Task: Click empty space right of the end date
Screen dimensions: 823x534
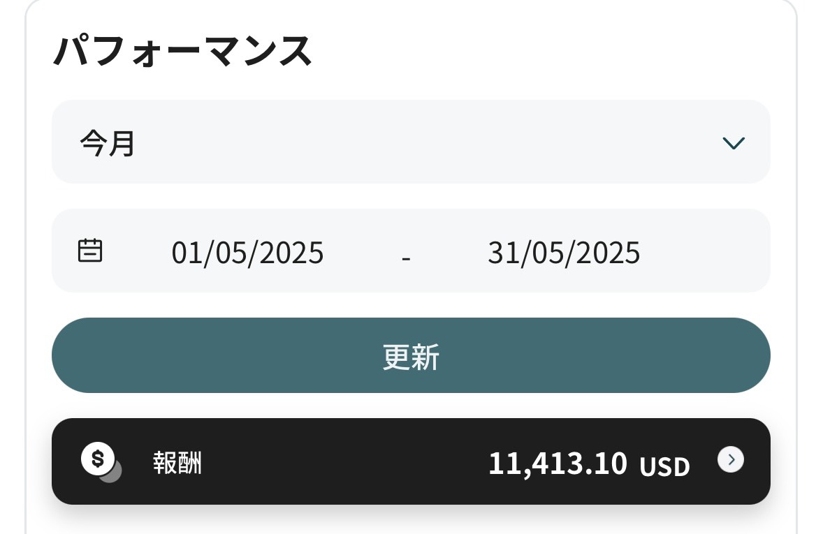Action: [x=706, y=251]
